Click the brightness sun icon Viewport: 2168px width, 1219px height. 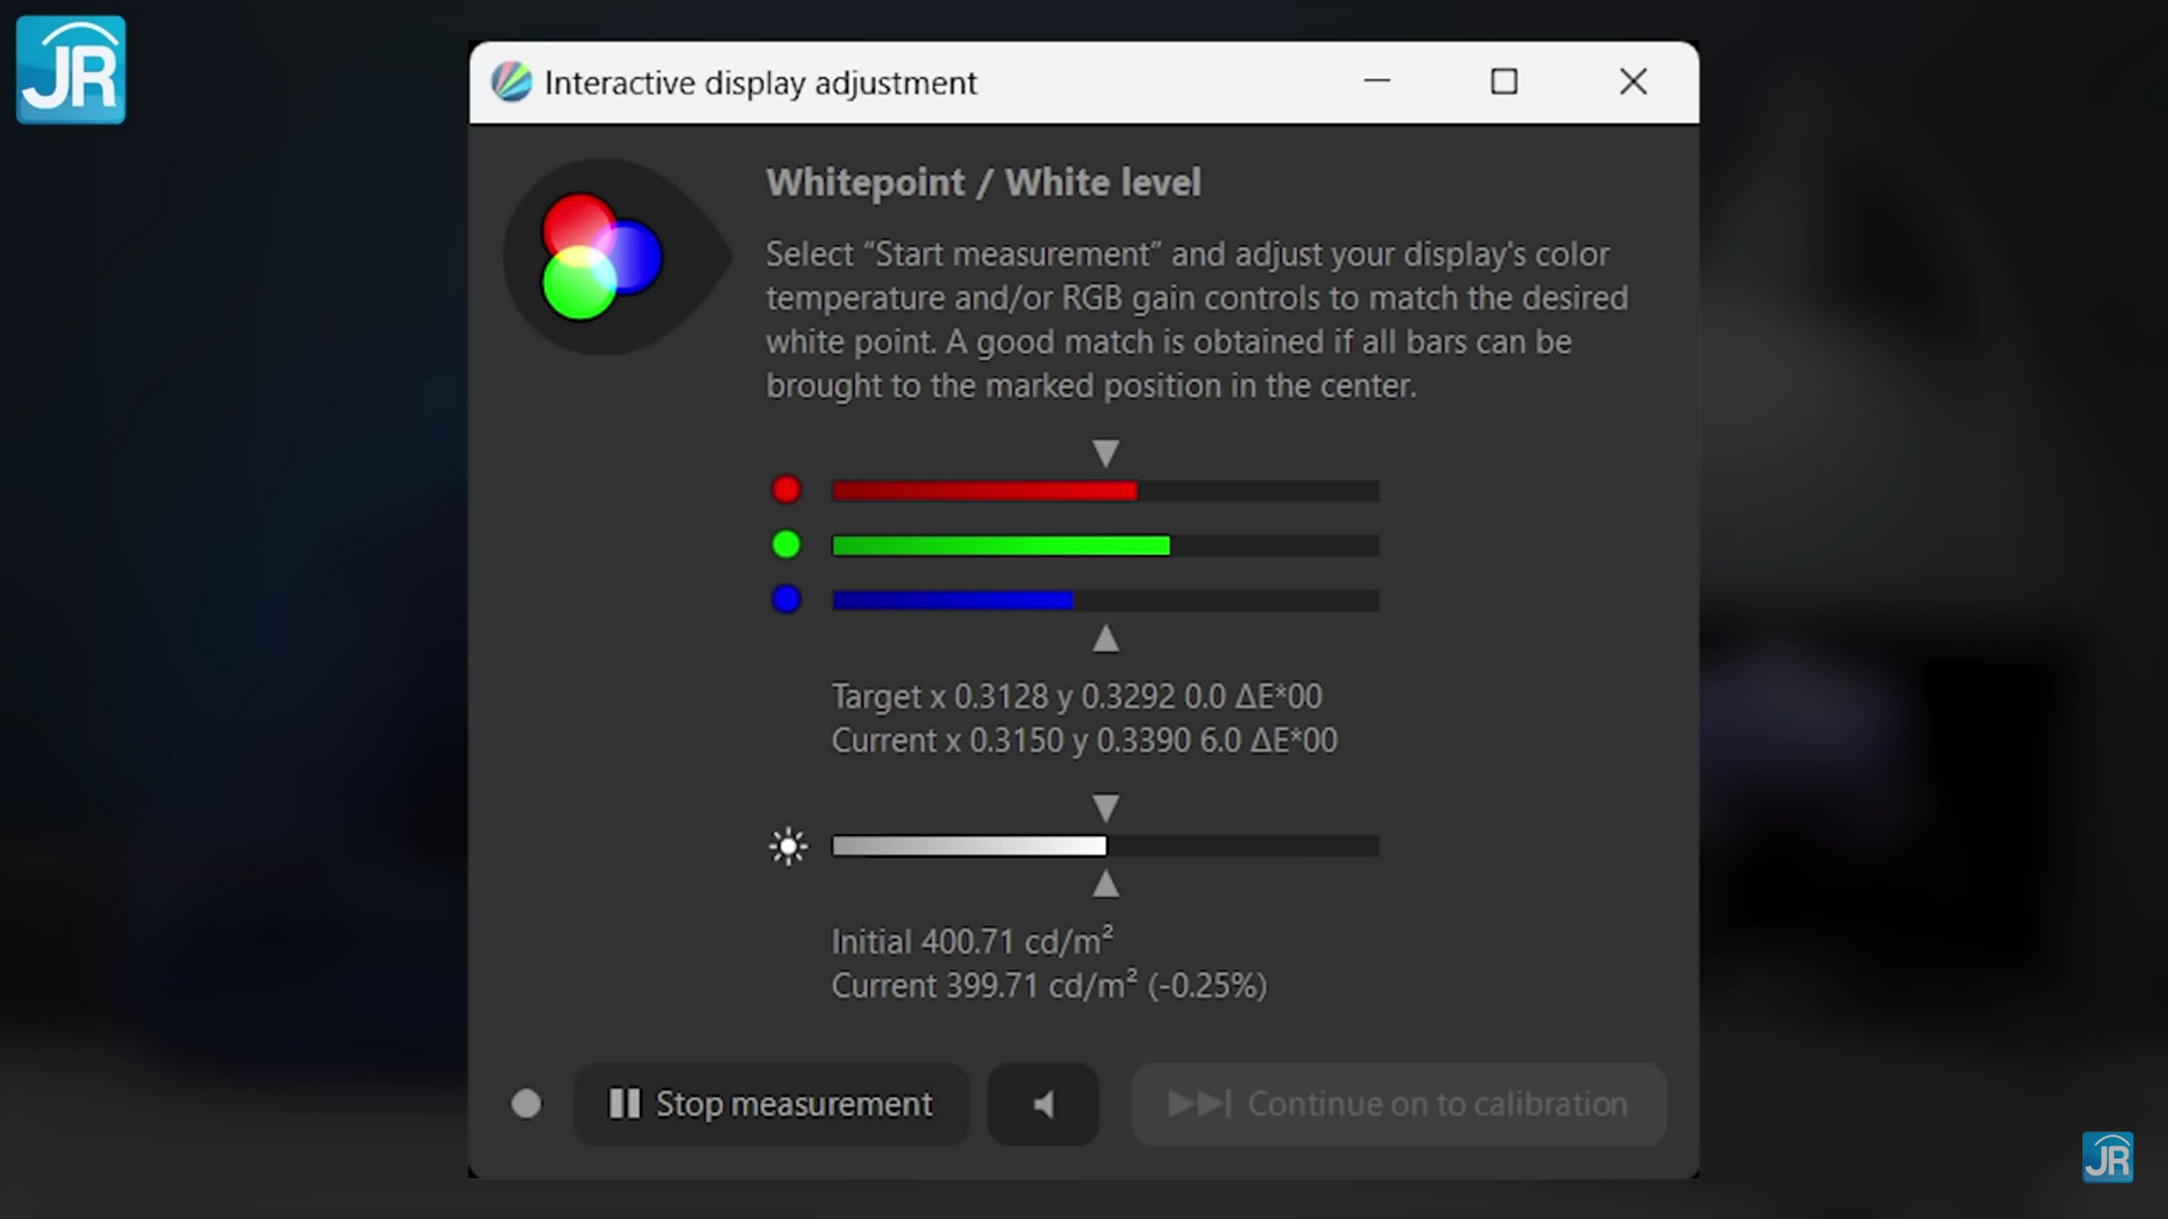[788, 847]
